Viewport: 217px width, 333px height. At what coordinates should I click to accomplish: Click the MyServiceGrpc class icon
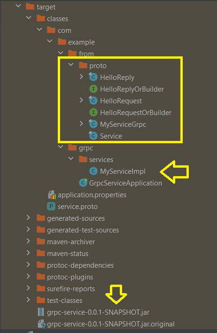93,124
